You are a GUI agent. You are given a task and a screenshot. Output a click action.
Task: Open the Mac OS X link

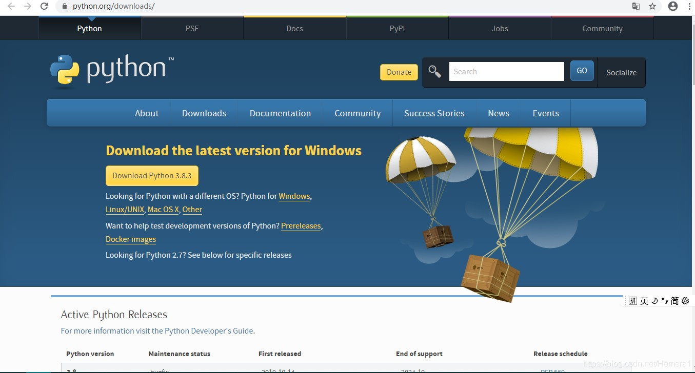coord(163,210)
